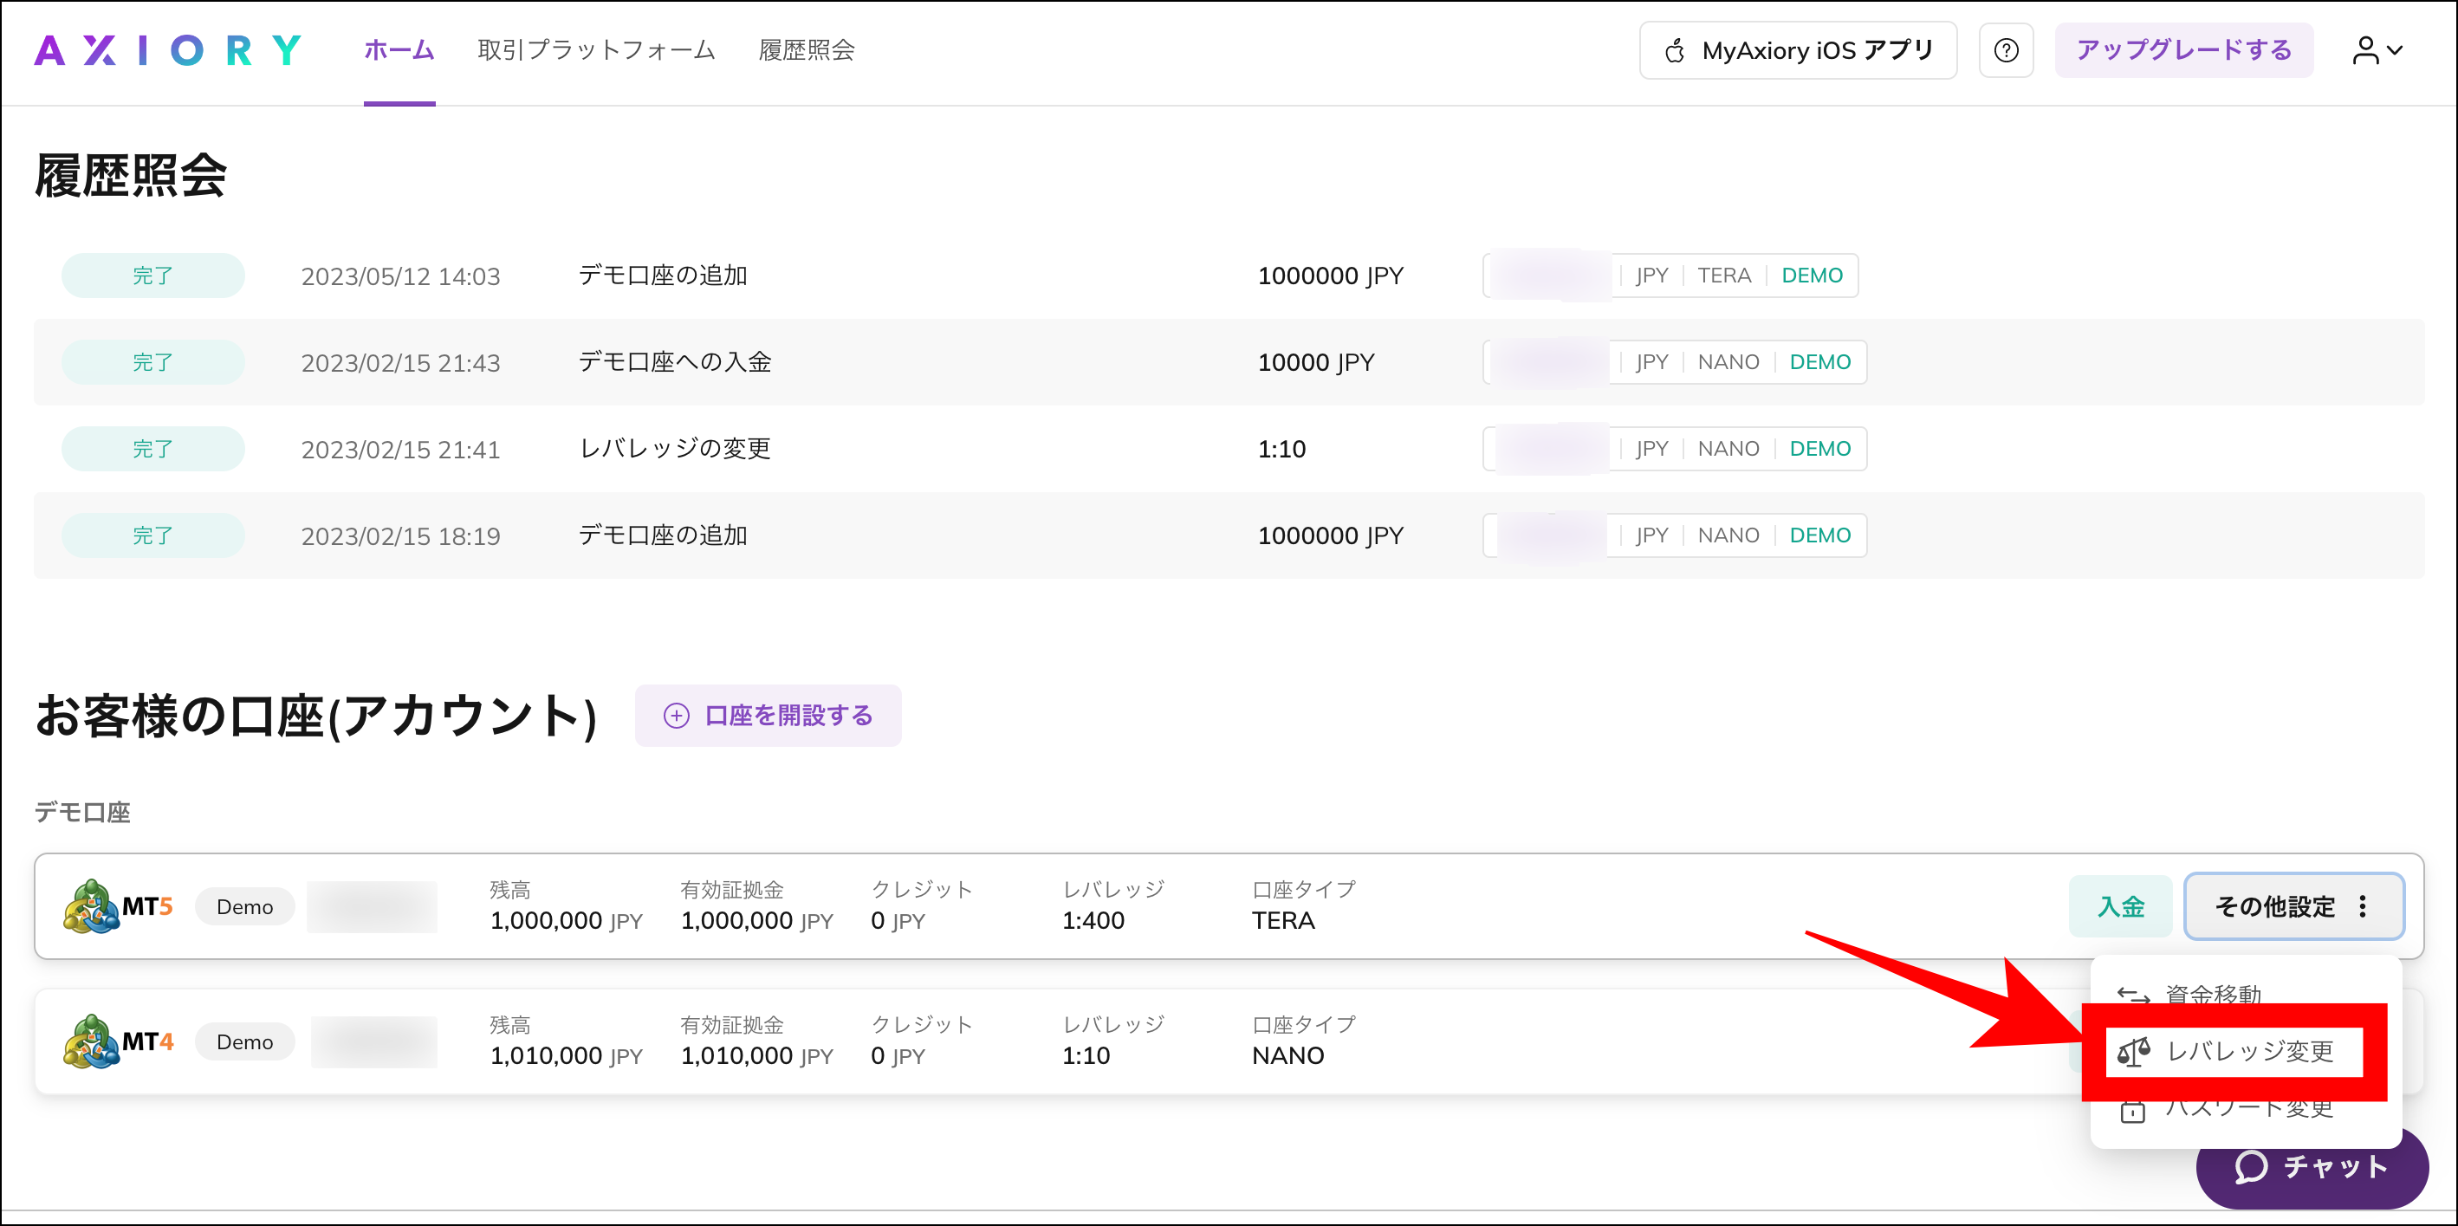Viewport: 2458px width, 1226px height.
Task: Click the Apple icon on MyAxiory iOS アプリ button
Action: [1673, 49]
